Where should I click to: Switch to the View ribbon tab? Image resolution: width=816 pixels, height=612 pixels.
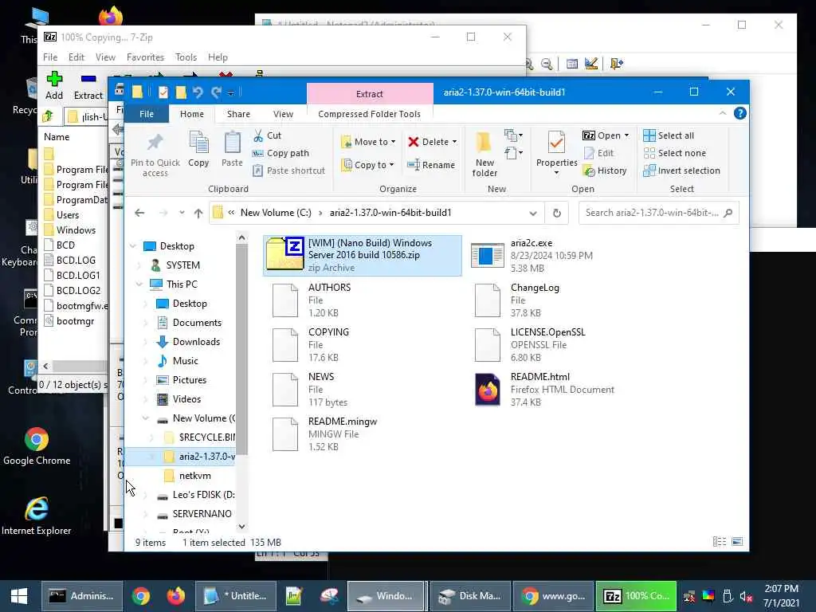point(283,114)
